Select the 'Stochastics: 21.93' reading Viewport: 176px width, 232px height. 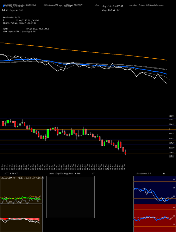tap(11, 18)
